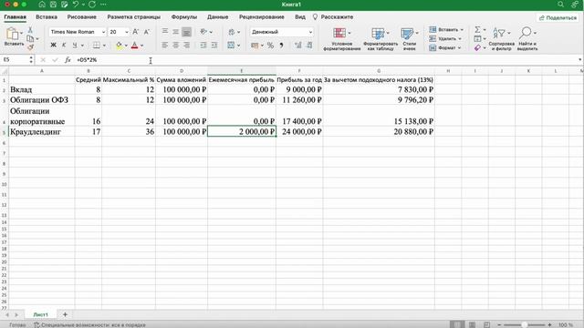Click the Redo circular arrow icon
Viewport: 584px width, 328px height.
tap(92, 5)
